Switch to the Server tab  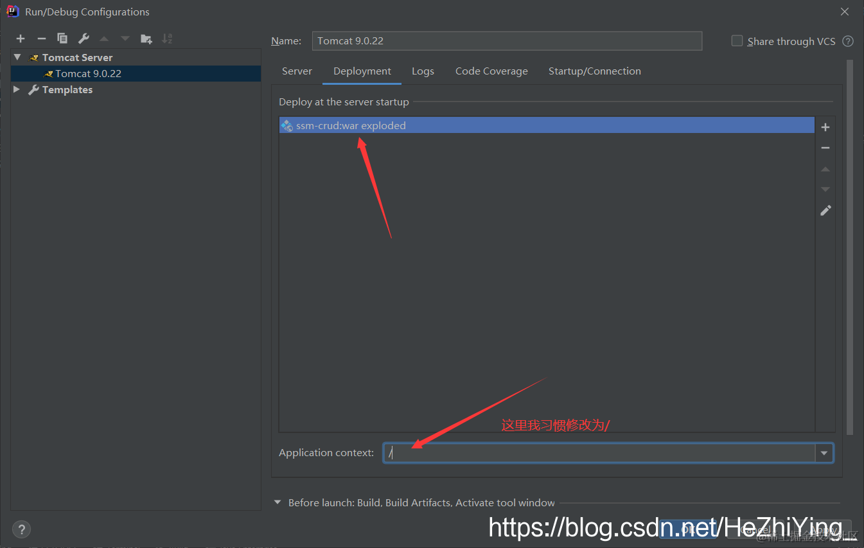pyautogui.click(x=297, y=71)
